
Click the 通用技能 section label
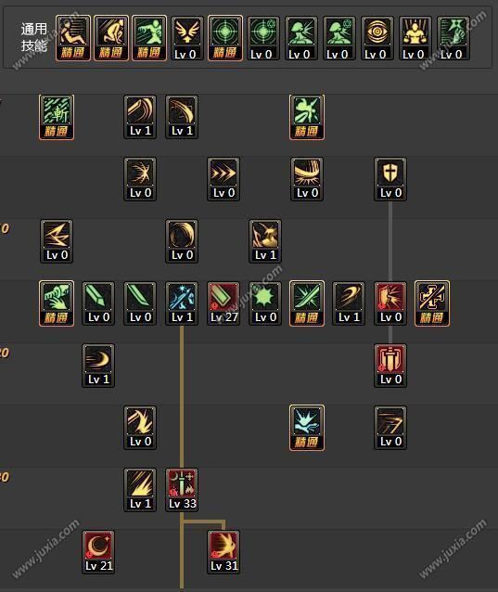(34, 37)
